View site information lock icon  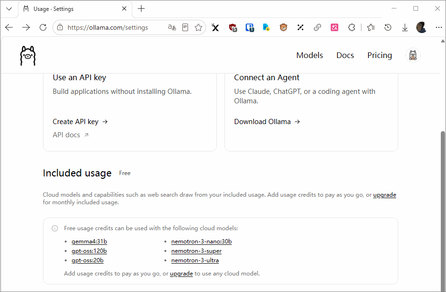point(60,27)
